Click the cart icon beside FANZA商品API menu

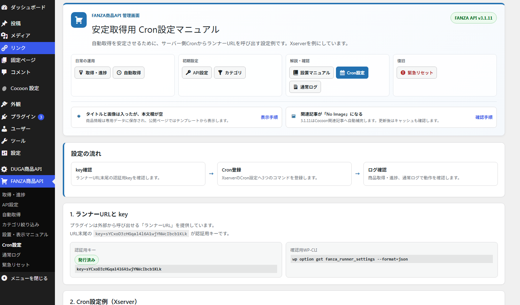pos(4,181)
